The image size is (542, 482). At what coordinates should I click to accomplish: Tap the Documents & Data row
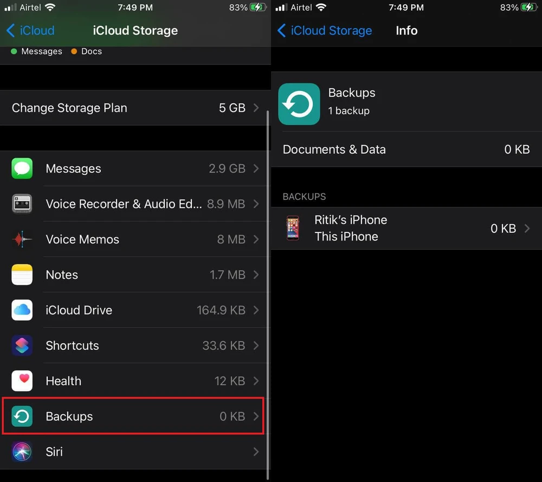[x=406, y=149]
